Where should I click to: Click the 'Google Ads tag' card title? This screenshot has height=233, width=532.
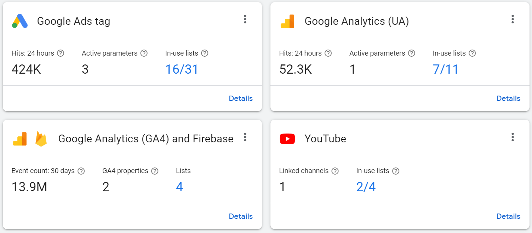[74, 21]
